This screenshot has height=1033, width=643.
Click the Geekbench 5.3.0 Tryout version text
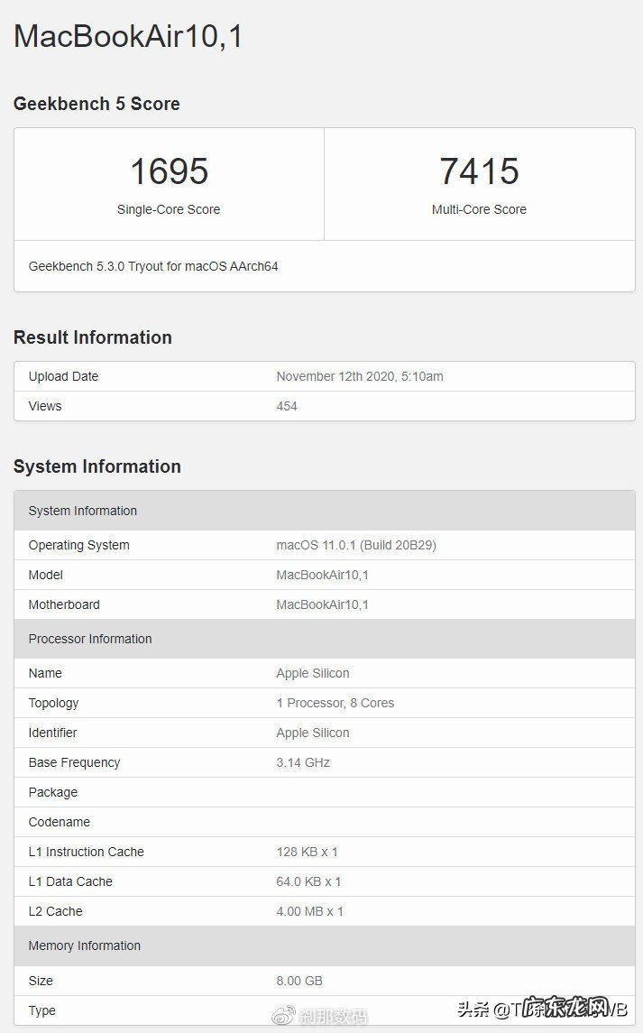(x=153, y=266)
